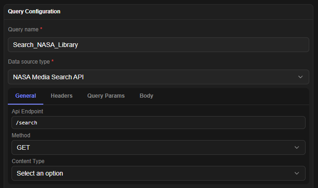Click the Content Type label
318x188 pixels.
(x=28, y=161)
